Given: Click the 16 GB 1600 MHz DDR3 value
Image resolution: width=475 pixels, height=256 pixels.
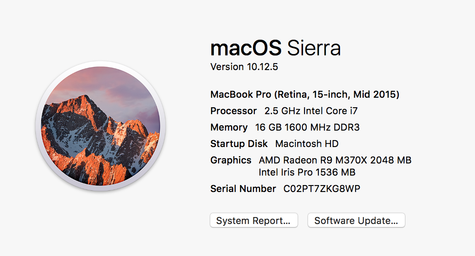Looking at the screenshot, I should point(307,127).
